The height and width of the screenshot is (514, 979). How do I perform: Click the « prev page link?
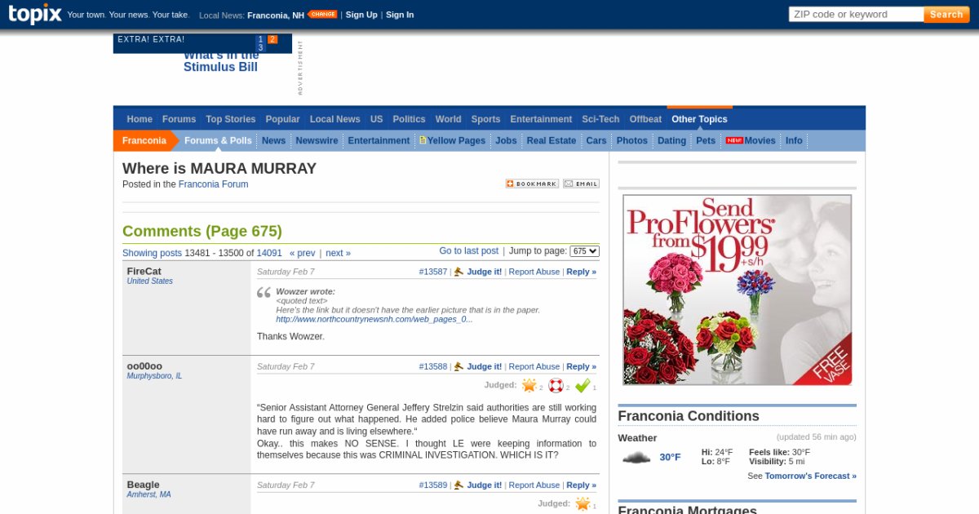pos(302,253)
